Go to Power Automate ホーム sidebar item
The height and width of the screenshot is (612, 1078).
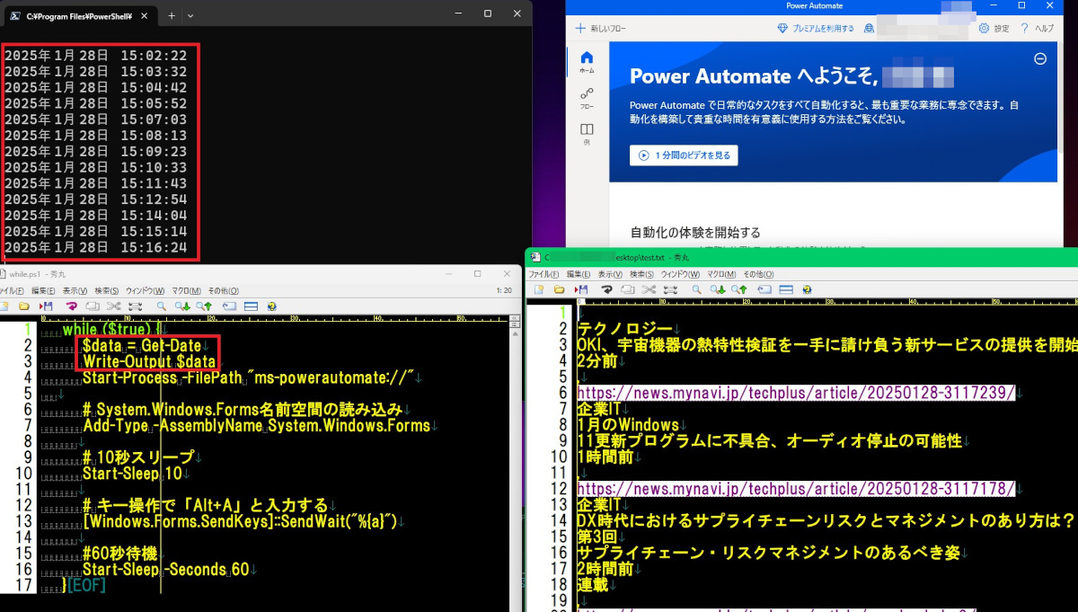pos(587,62)
